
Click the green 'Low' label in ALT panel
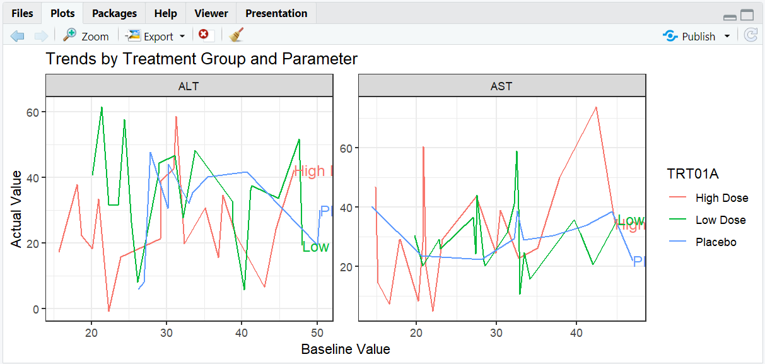[315, 247]
